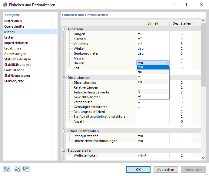This screenshot has width=209, height=176.
Task: Confirm with the OK button
Action: (138, 170)
